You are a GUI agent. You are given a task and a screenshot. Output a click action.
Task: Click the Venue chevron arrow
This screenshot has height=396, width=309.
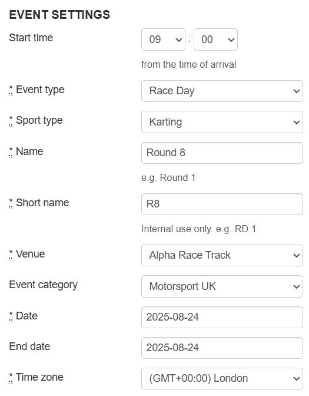[x=297, y=256]
